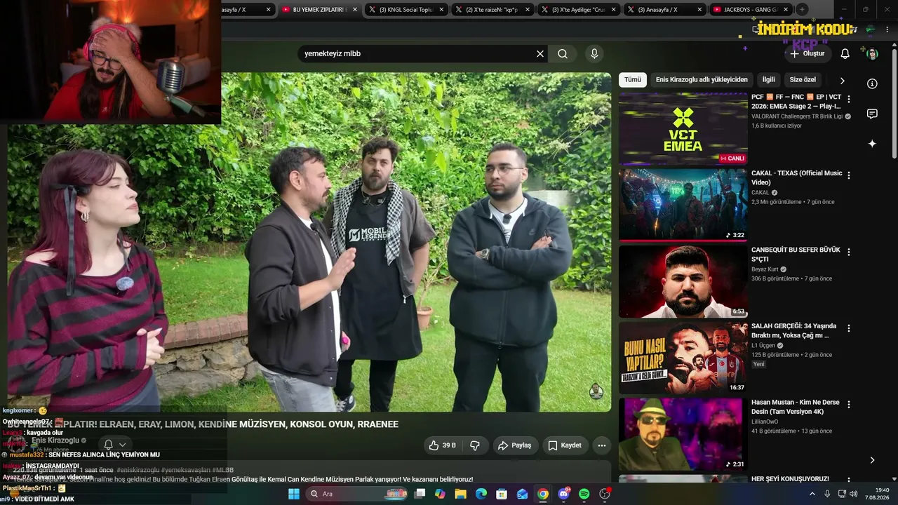The image size is (898, 505).
Task: Click the next arrow beside Hasan Mustan thumbnail
Action: point(872,460)
